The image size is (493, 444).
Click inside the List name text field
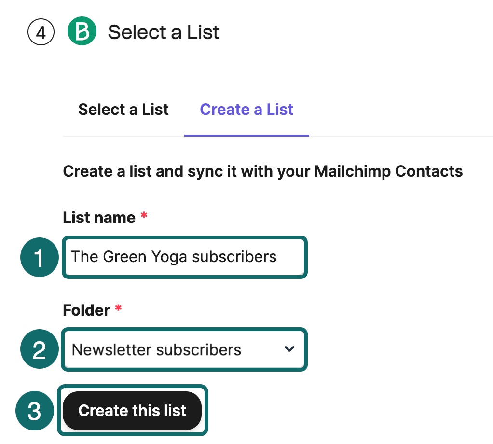(x=183, y=257)
